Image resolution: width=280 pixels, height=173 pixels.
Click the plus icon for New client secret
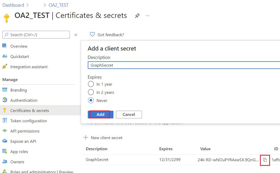(x=86, y=138)
